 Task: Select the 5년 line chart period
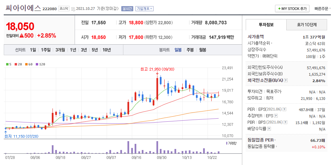point(95,50)
